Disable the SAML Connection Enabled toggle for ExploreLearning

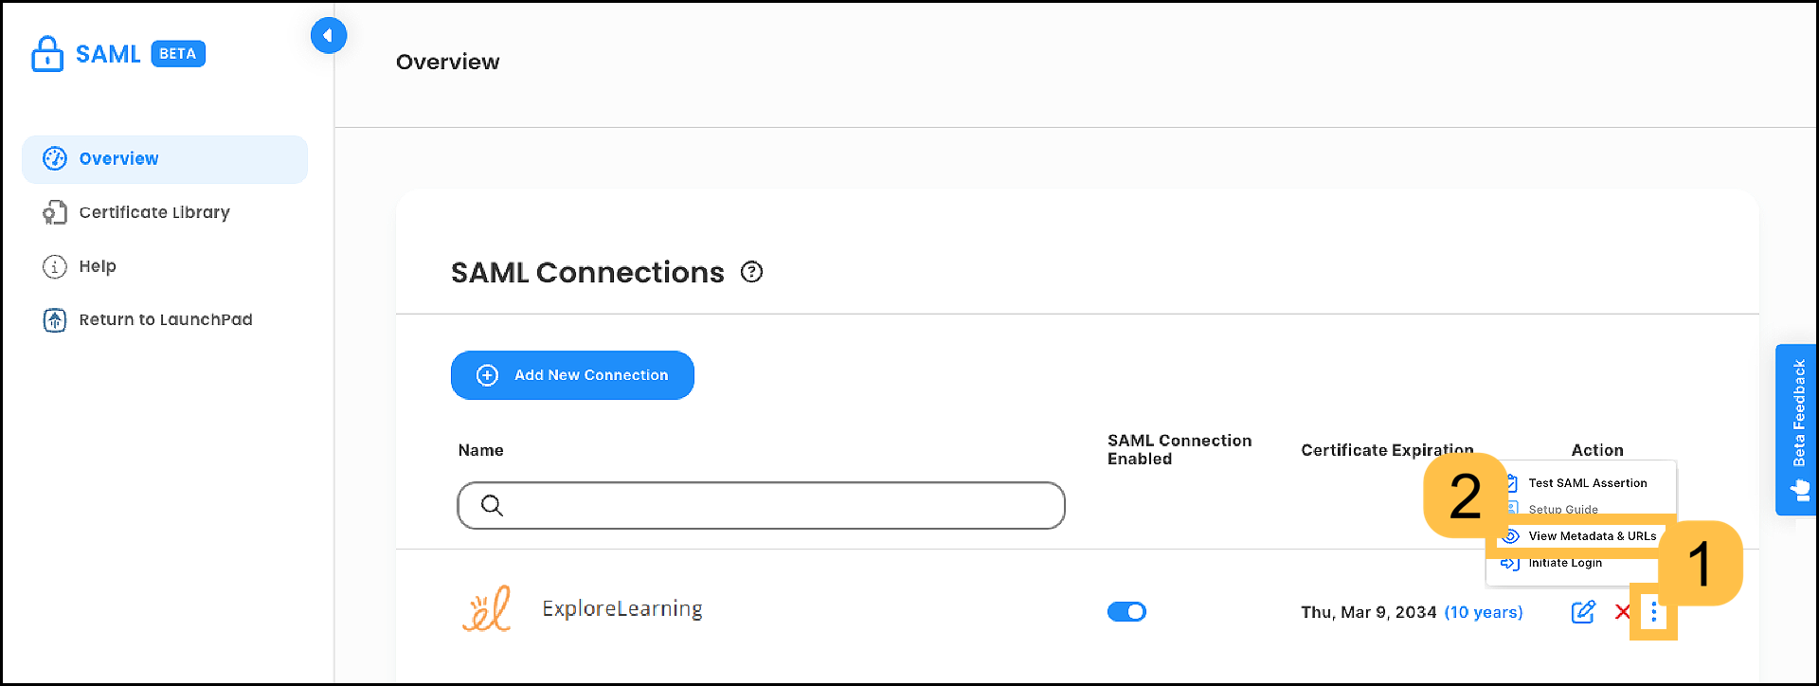1126,611
